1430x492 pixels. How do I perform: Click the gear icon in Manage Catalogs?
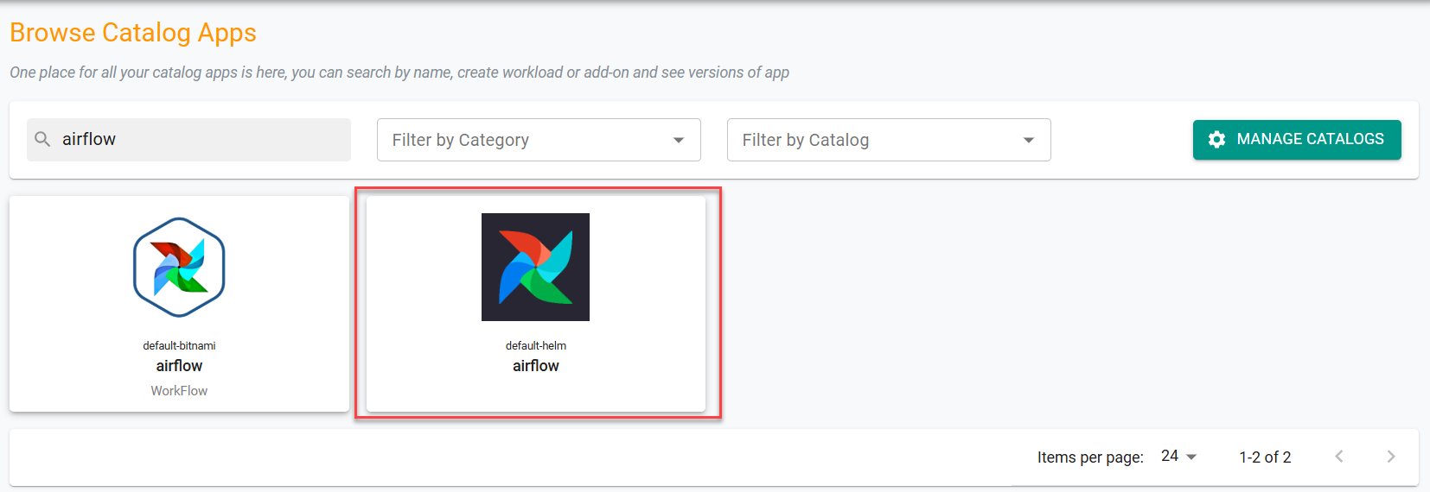pyautogui.click(x=1216, y=140)
